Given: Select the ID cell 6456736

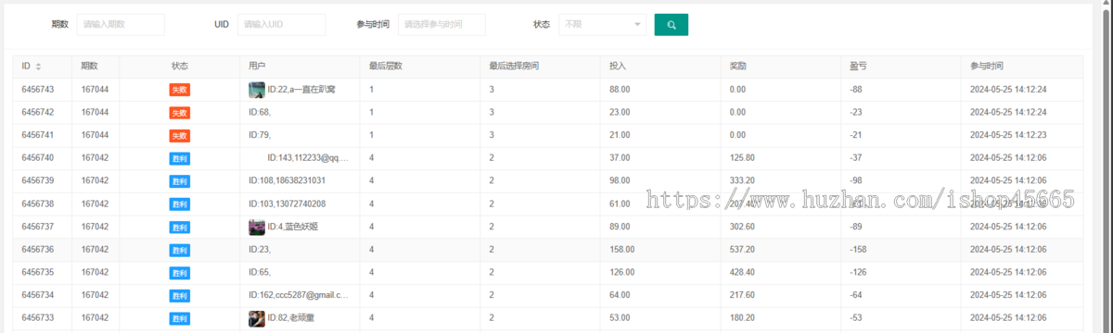Looking at the screenshot, I should 38,250.
